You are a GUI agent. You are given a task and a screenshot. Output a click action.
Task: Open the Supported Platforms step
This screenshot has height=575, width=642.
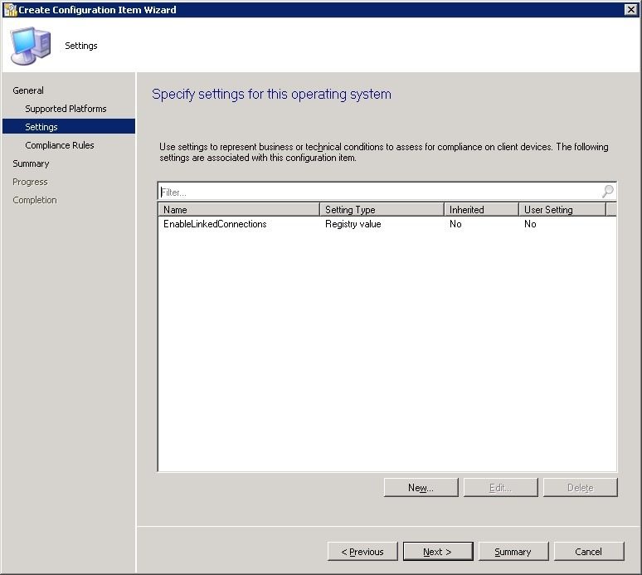[x=66, y=109]
